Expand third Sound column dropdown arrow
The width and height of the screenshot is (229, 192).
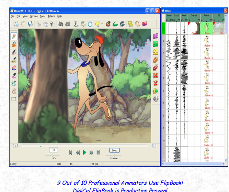pyautogui.click(x=184, y=21)
